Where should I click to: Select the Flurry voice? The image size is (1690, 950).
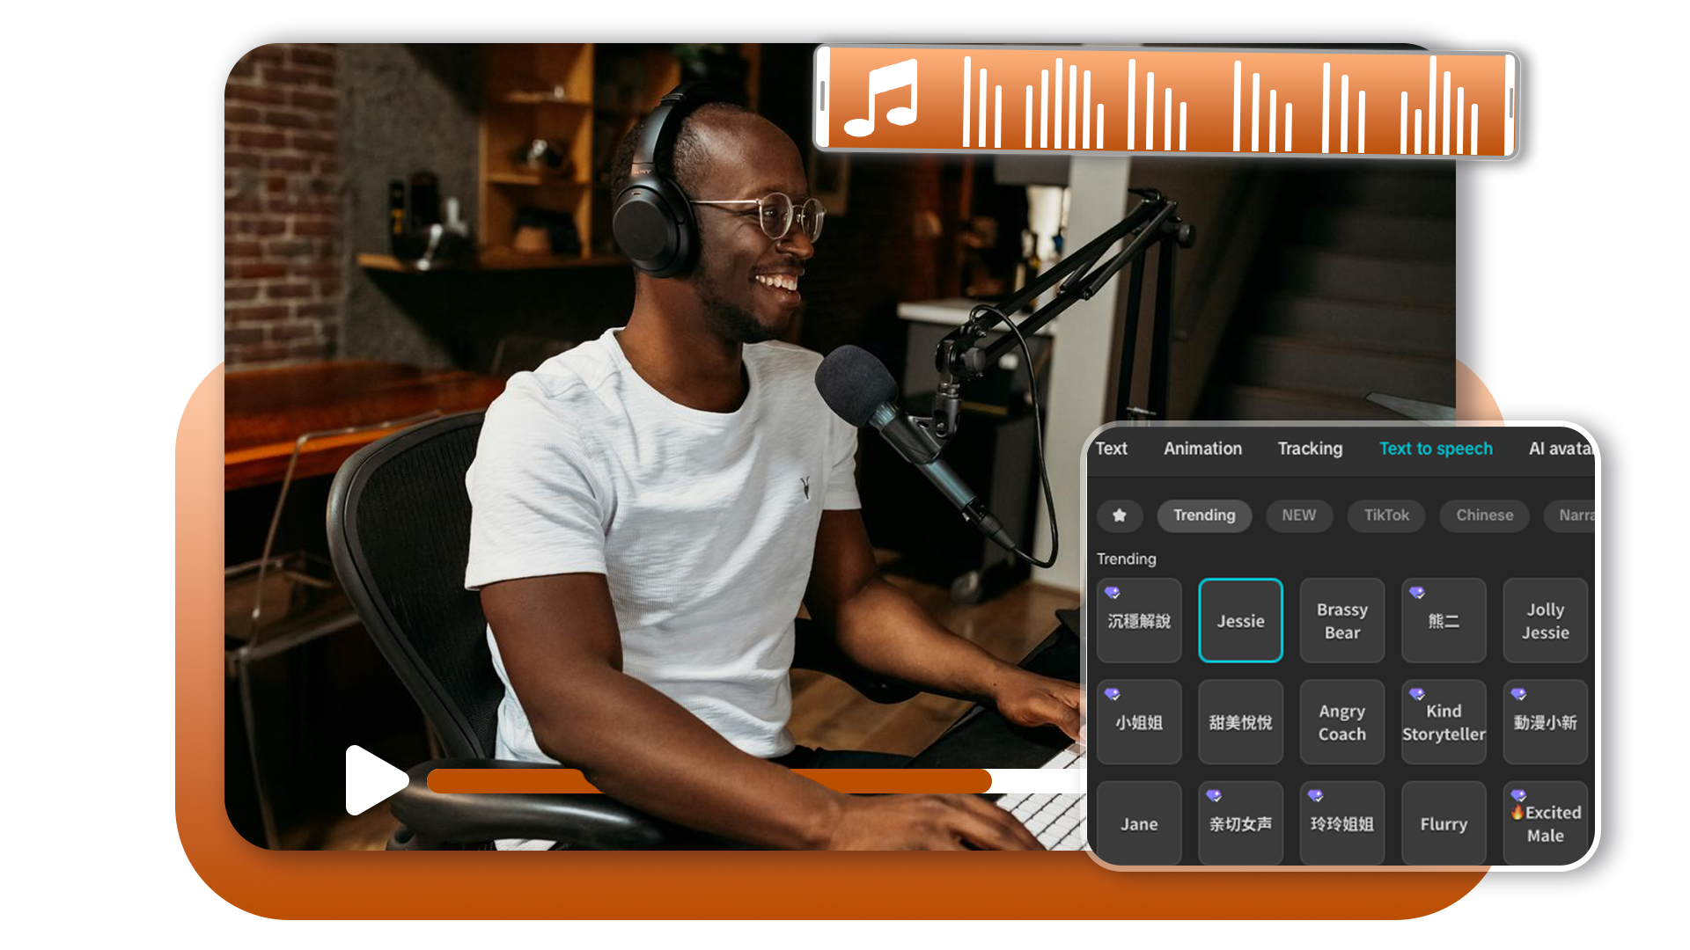(1444, 823)
